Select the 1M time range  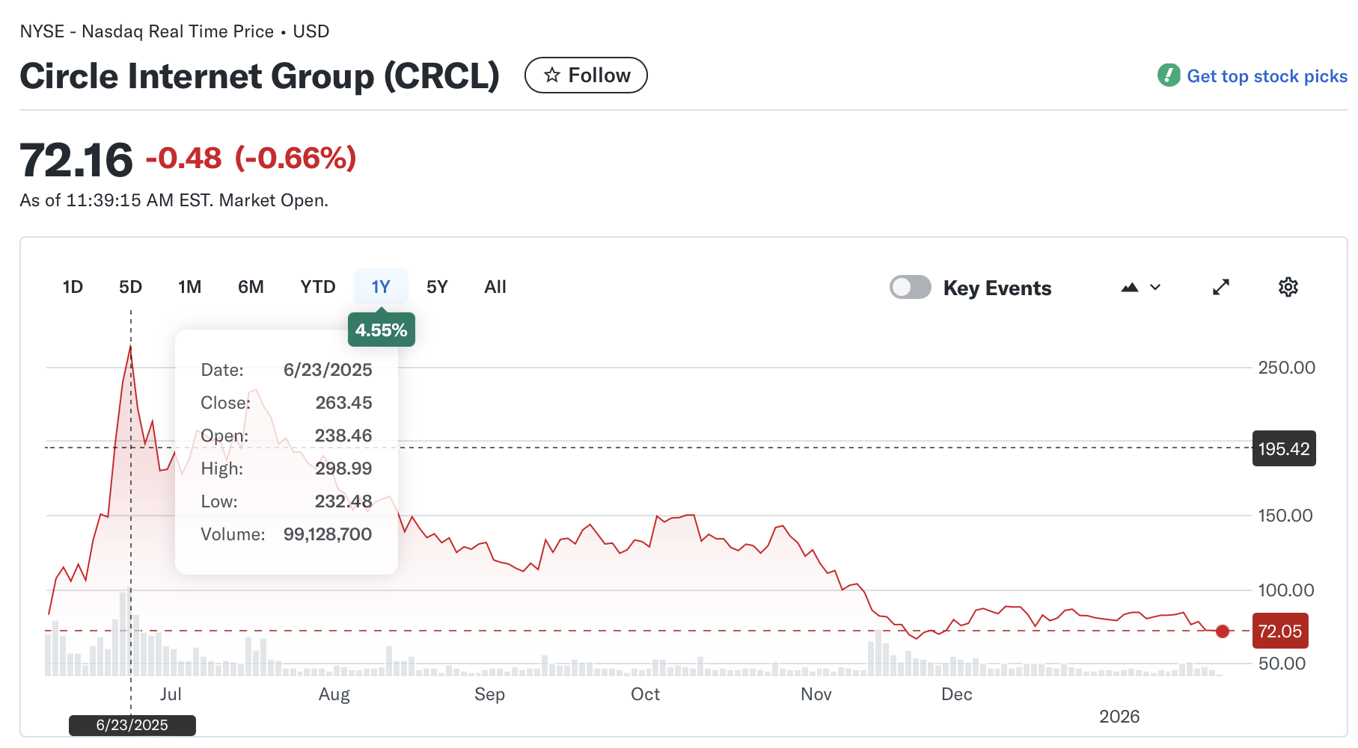pos(189,286)
